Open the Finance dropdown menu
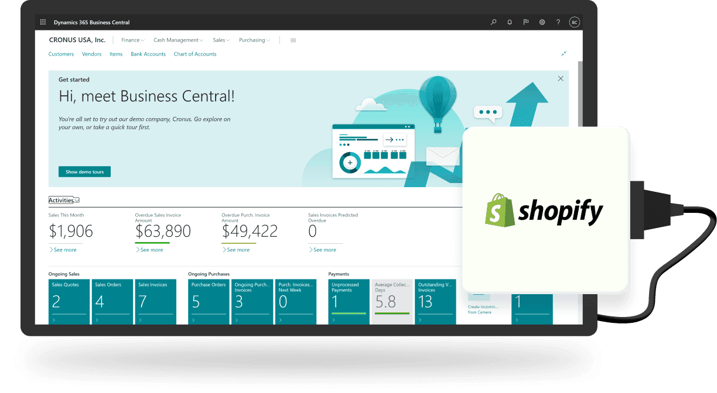 [132, 40]
